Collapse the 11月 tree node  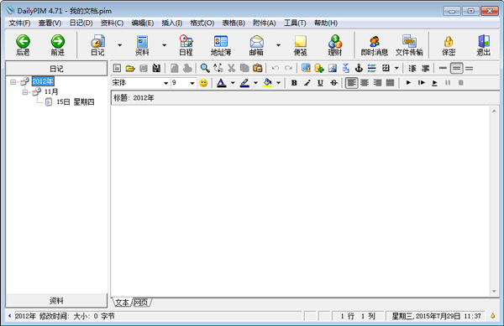25,92
